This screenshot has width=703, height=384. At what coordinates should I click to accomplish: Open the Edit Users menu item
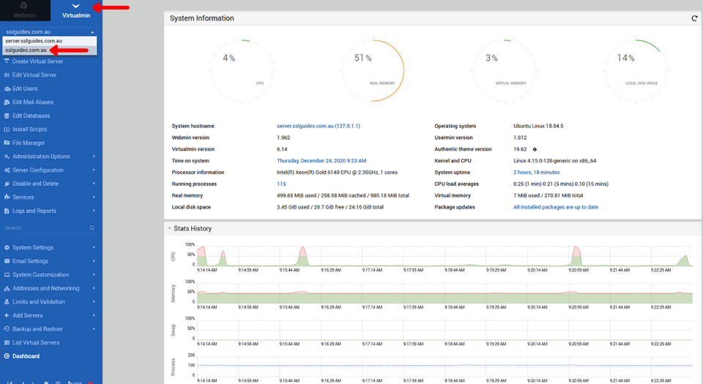tap(25, 89)
